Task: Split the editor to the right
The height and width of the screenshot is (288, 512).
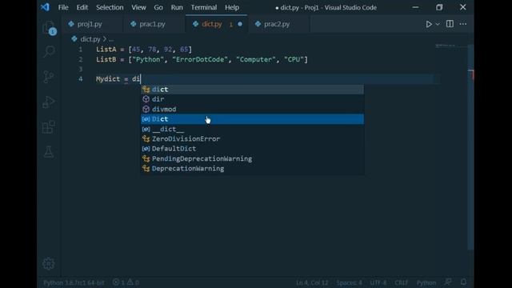Action: click(x=450, y=24)
